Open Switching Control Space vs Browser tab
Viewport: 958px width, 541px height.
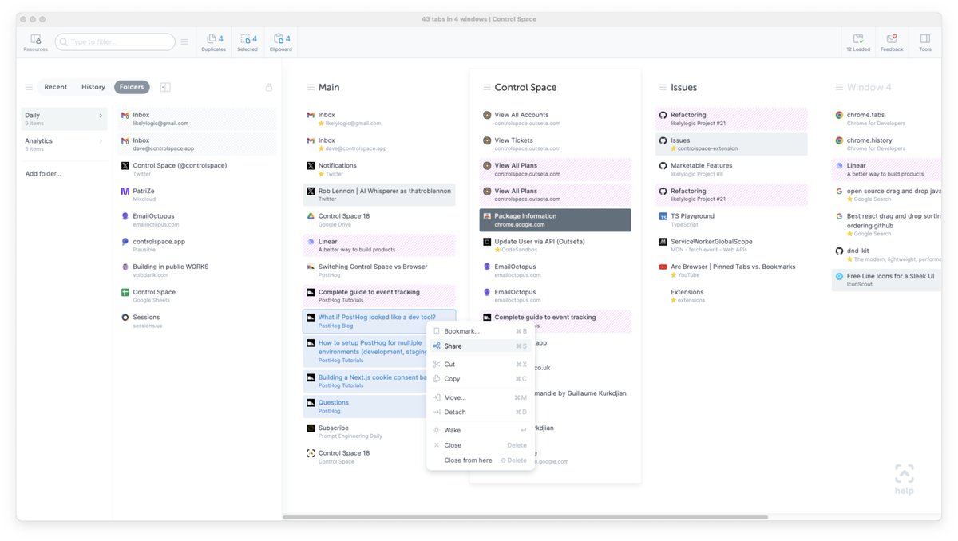379,270
